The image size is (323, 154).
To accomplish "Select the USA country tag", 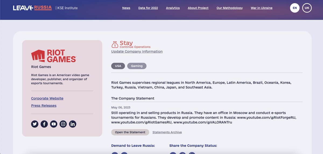I will [118, 66].
